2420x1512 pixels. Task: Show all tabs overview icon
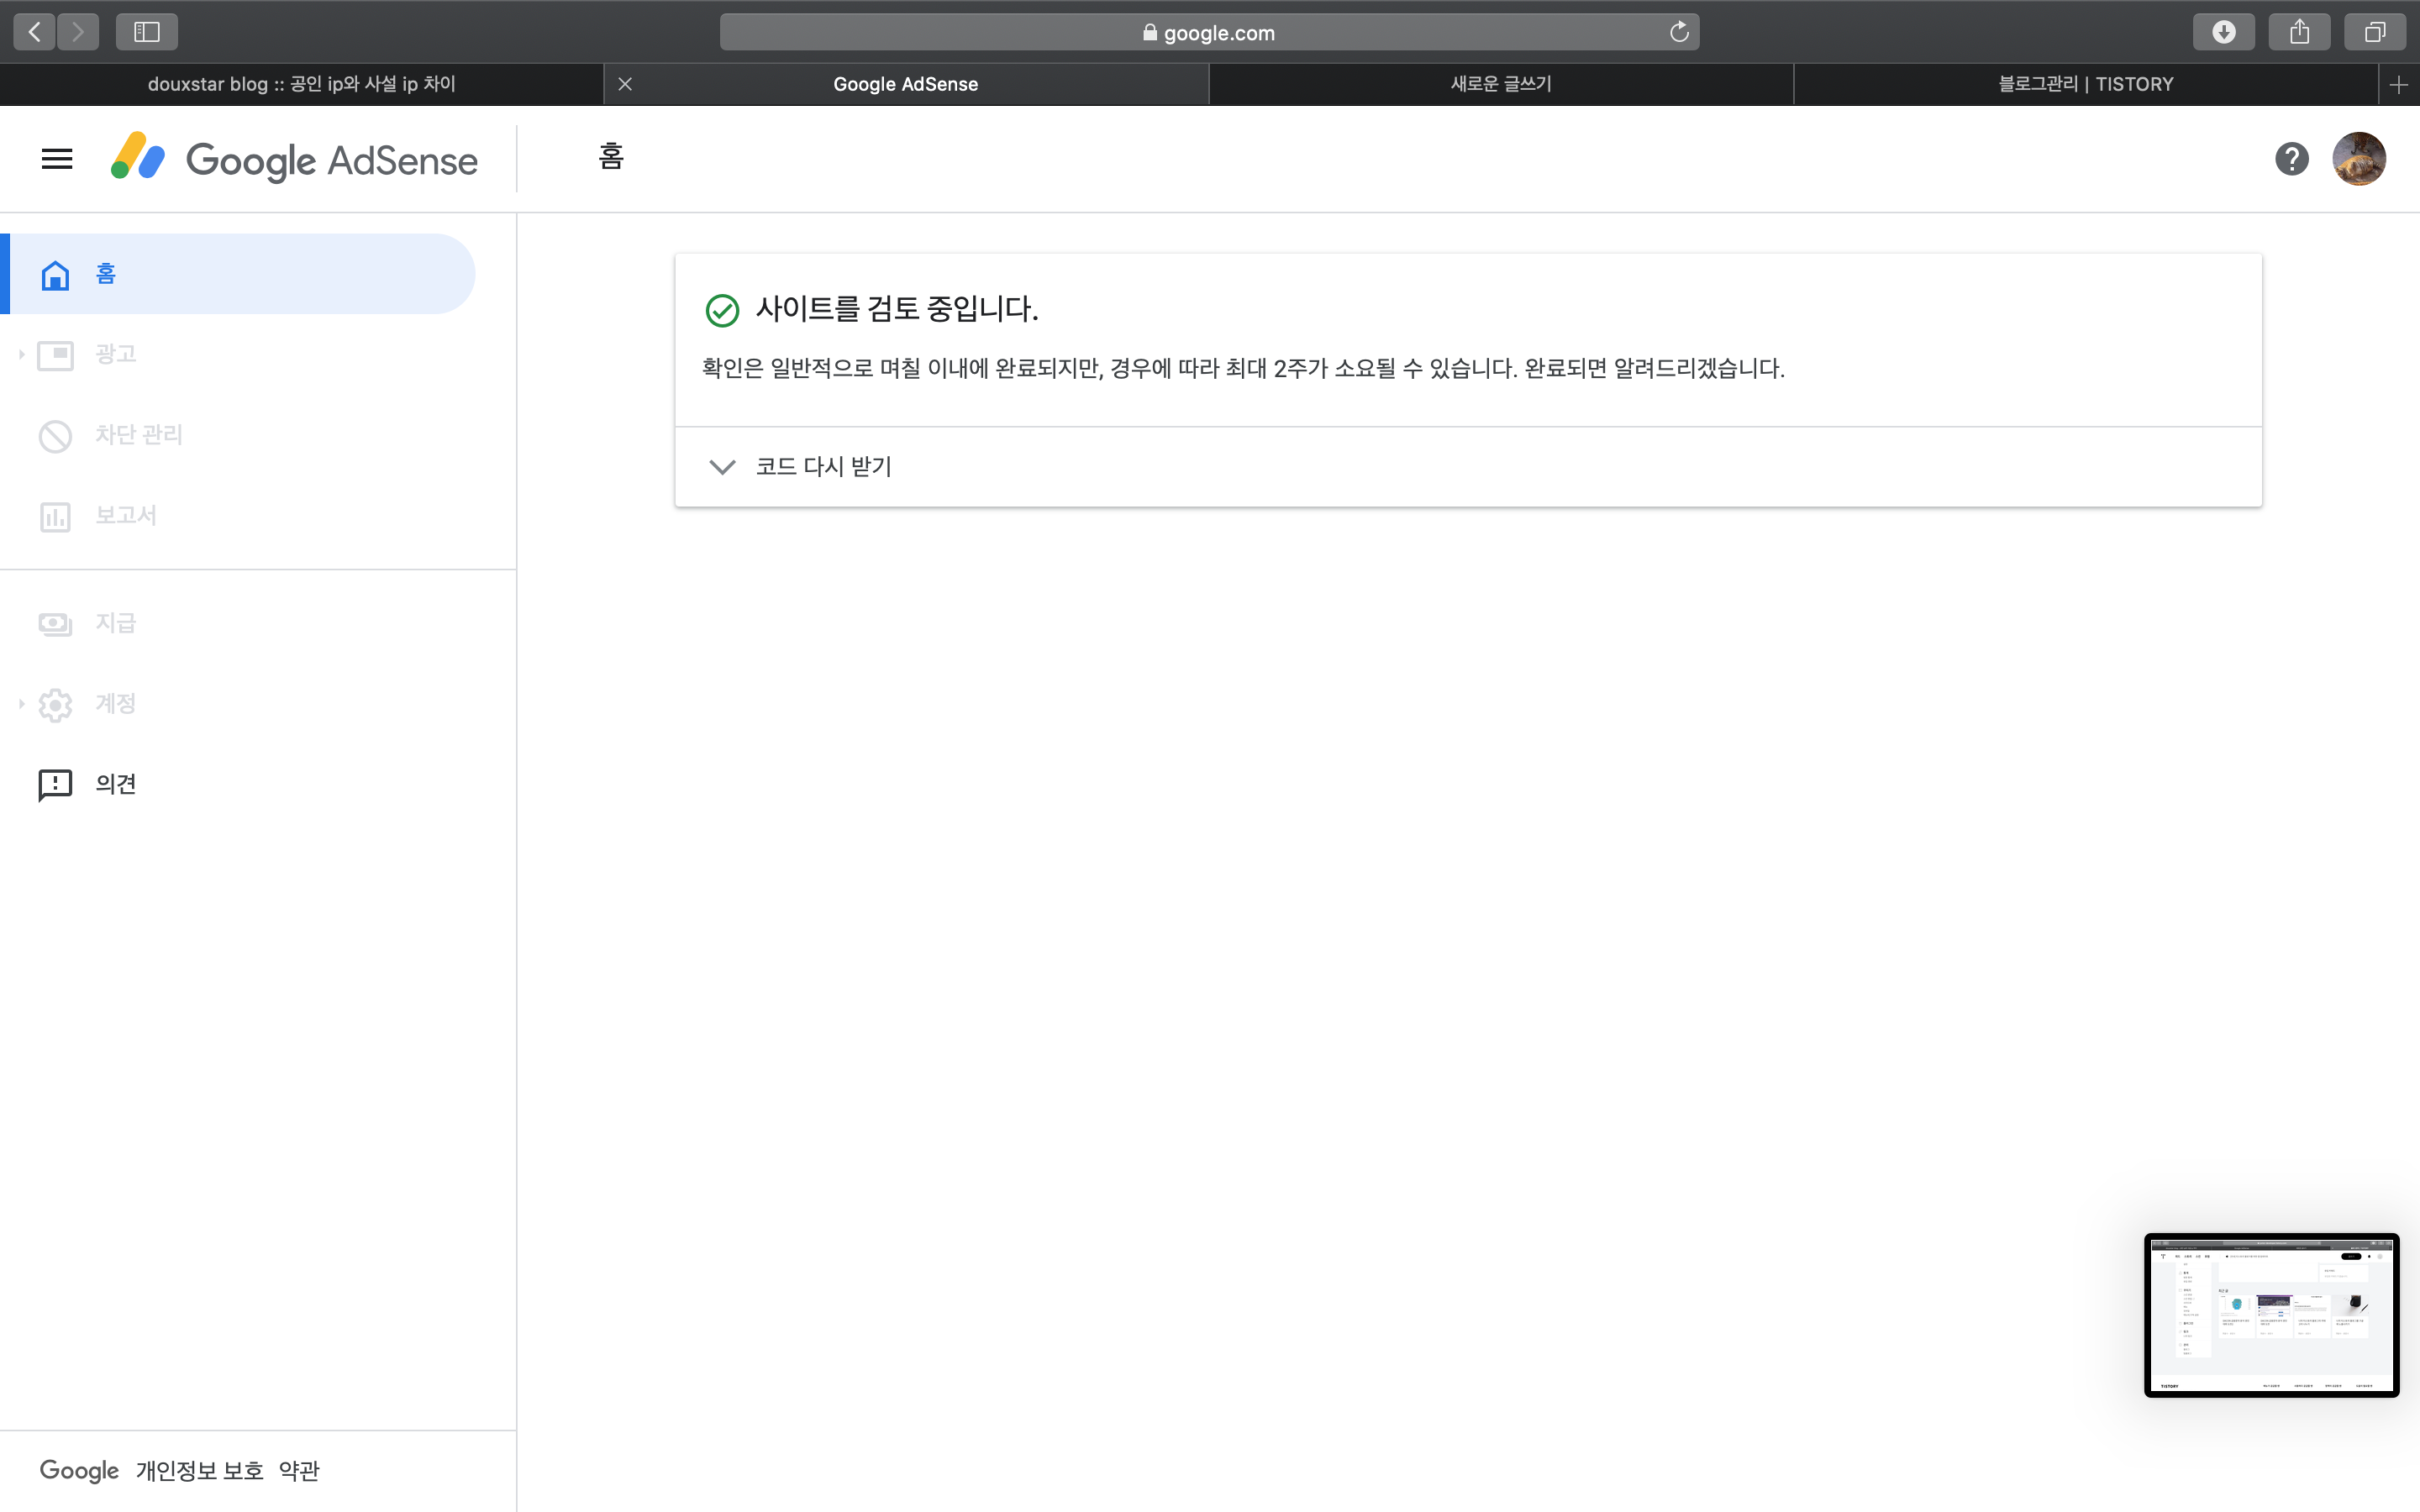pos(2375,32)
